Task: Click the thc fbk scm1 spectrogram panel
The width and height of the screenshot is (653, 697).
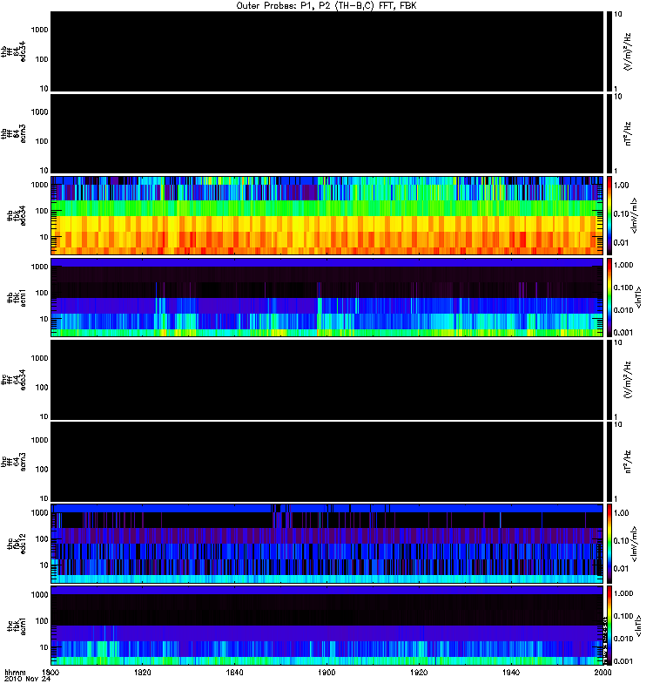Action: (x=327, y=626)
